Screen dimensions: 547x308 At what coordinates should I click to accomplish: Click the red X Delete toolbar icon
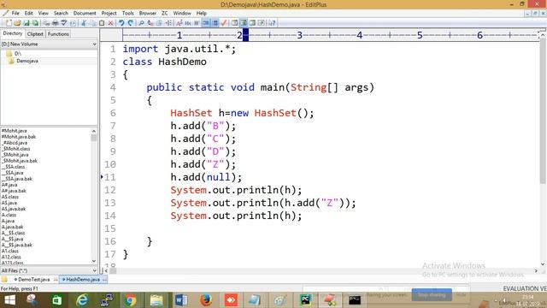(x=110, y=23)
